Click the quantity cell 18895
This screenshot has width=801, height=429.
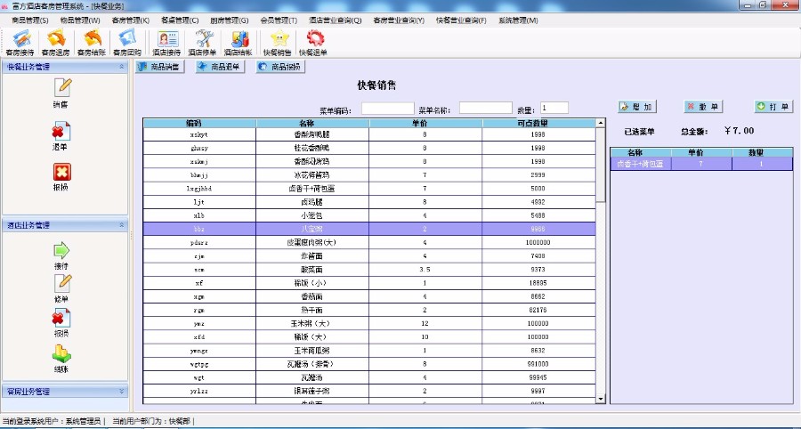538,283
